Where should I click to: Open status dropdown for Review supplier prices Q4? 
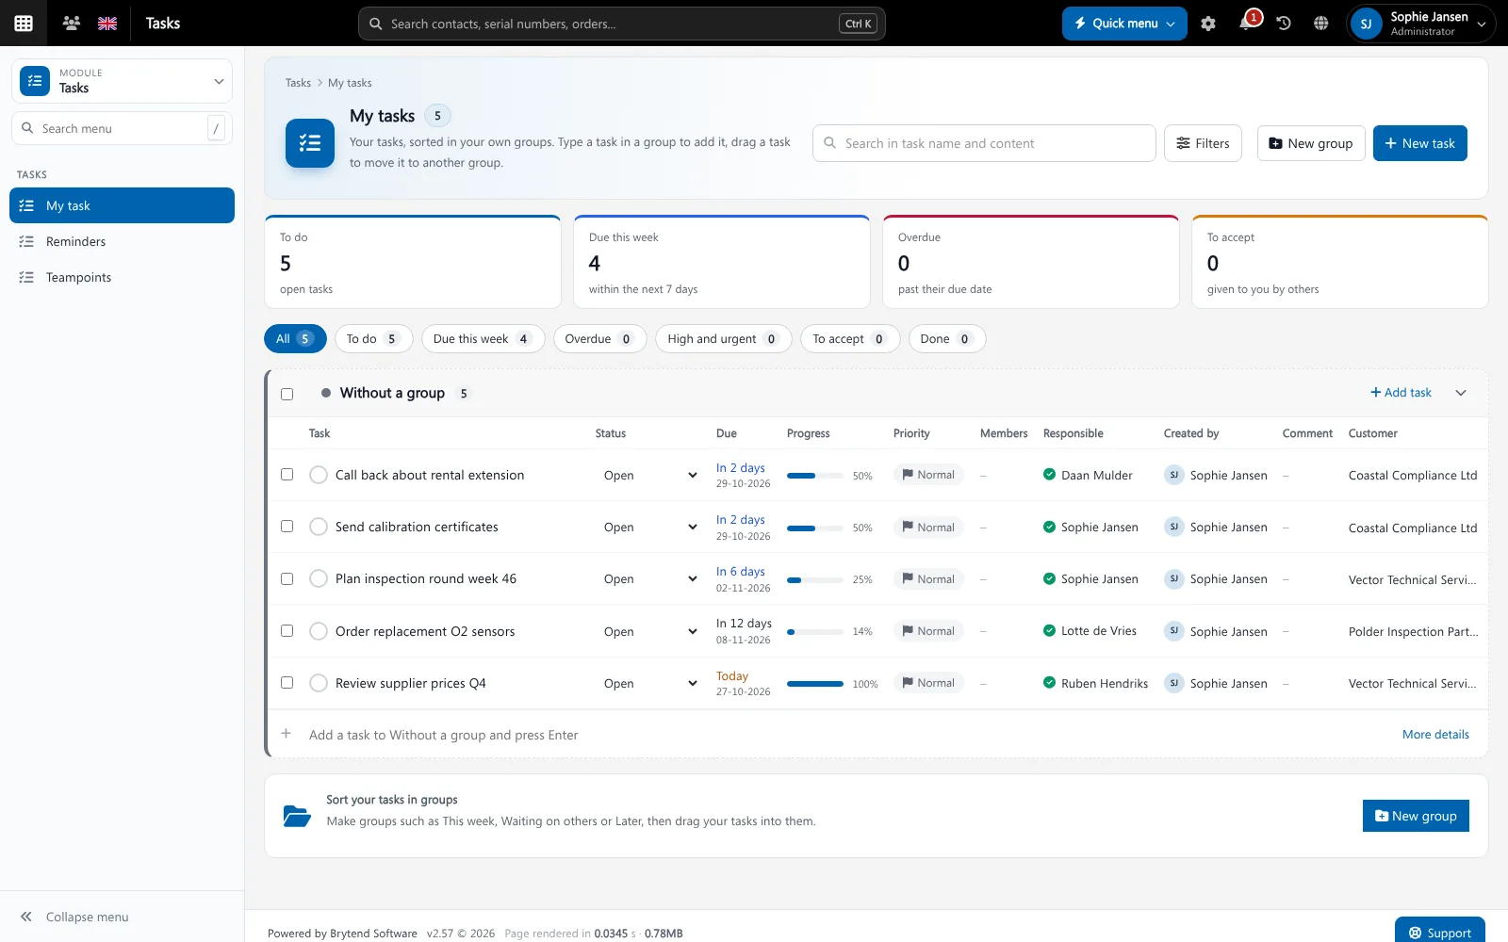pyautogui.click(x=650, y=684)
